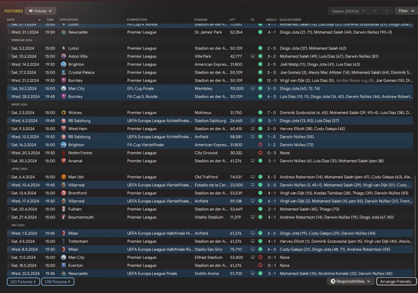Open the U21 Fixtures link
Screen dimensions: 418x293
24,282
